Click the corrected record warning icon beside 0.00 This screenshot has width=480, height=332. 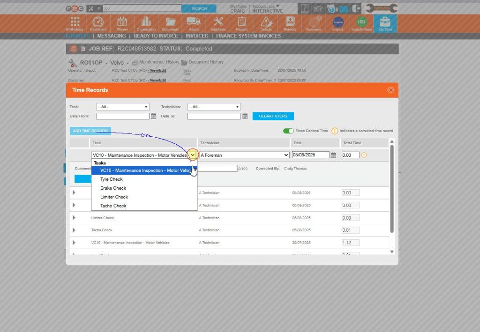[x=364, y=155]
